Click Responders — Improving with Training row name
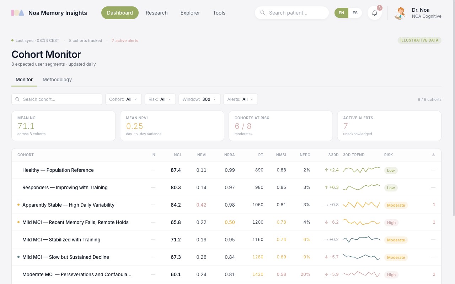 click(65, 187)
